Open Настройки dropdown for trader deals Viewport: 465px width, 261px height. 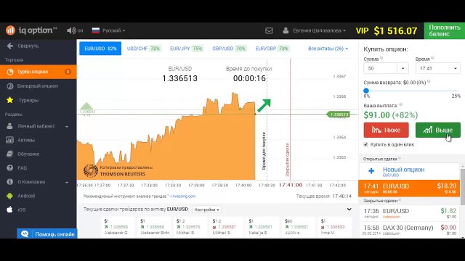click(206, 210)
